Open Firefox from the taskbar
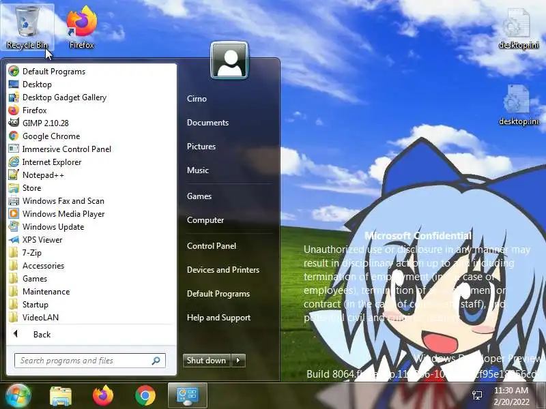 click(x=103, y=395)
